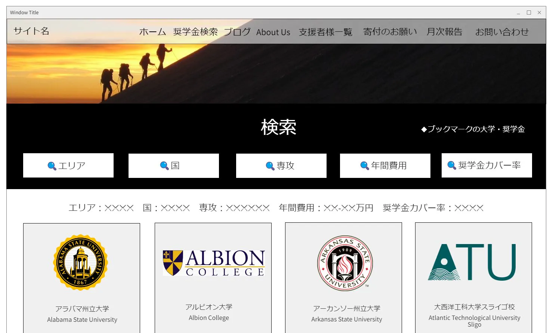Open the ホーム menu item

152,32
